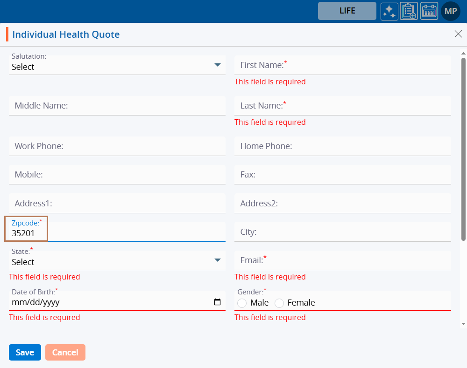Expand the State dropdown

click(x=217, y=260)
